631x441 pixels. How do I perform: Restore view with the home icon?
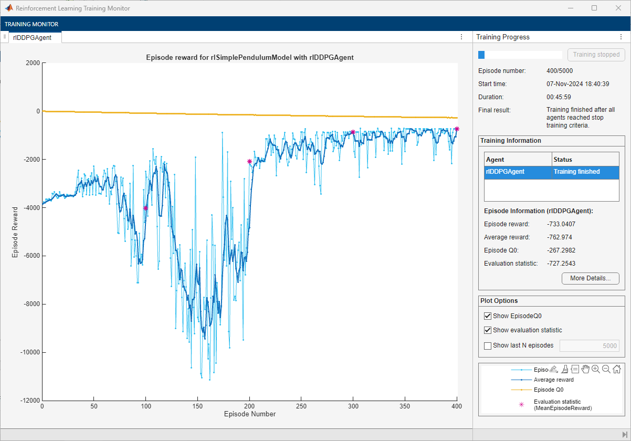tap(617, 369)
